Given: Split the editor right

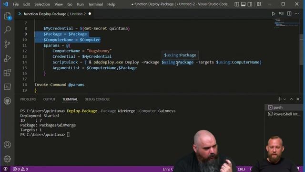Looking at the screenshot, I should [289, 14].
